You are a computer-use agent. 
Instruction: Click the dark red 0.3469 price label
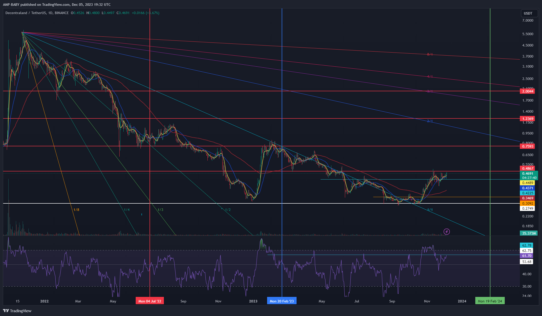[x=527, y=198]
